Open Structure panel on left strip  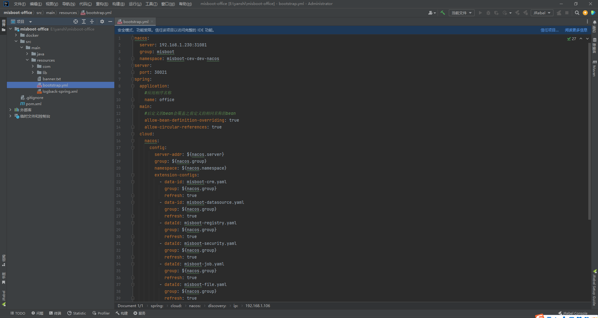pyautogui.click(x=4, y=260)
